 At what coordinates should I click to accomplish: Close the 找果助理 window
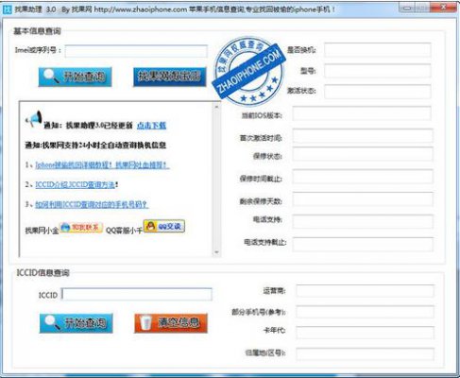[443, 8]
